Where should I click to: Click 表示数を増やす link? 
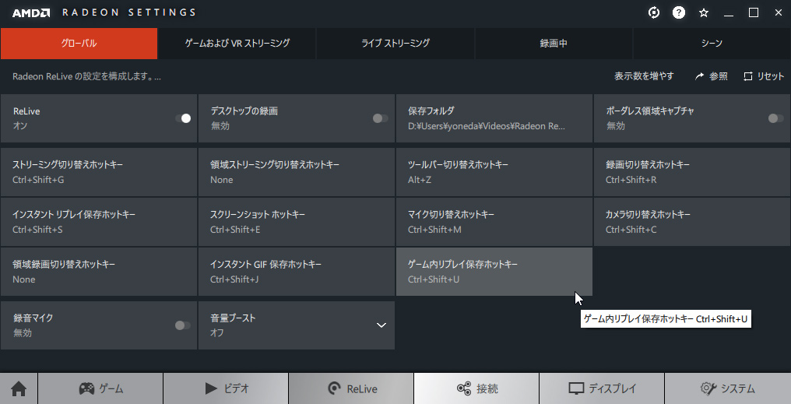click(x=644, y=76)
